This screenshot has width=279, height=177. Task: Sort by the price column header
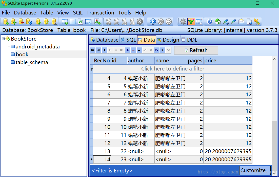[228, 61]
